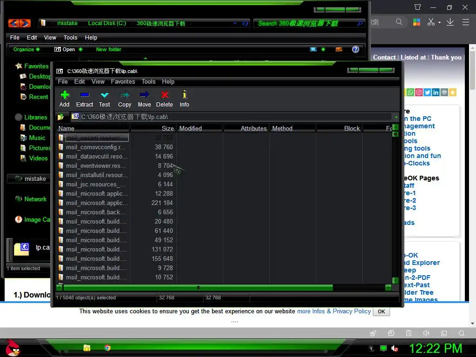
Task: Click the network monitor tray icon
Action: (383, 348)
